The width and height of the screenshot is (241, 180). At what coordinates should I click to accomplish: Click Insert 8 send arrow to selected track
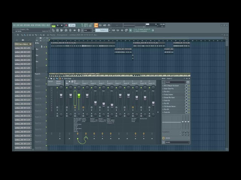(x=127, y=139)
